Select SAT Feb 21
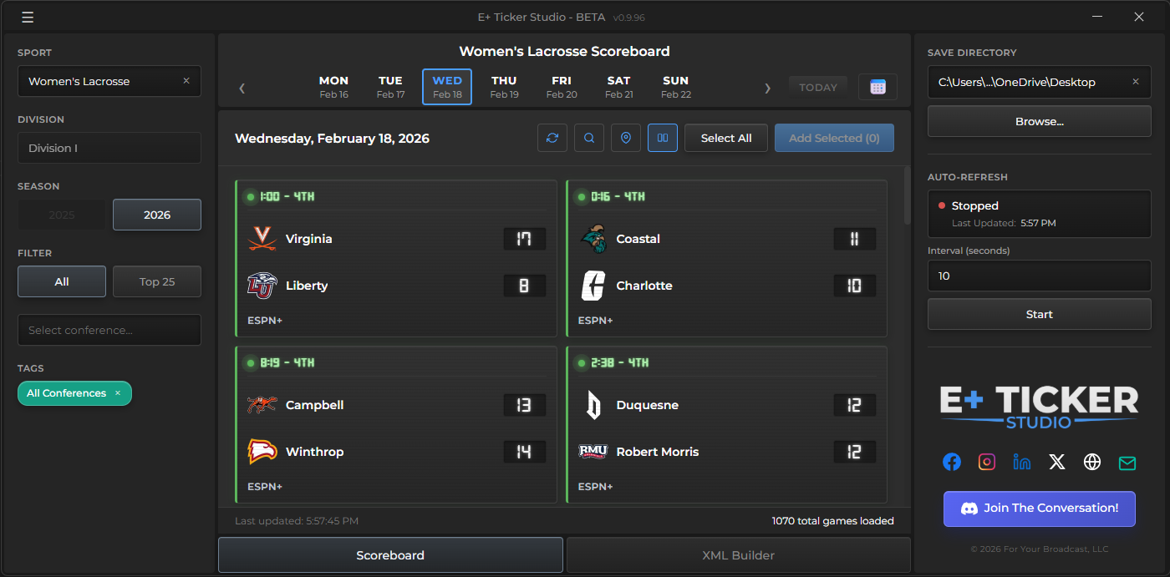1170x577 pixels. click(618, 87)
